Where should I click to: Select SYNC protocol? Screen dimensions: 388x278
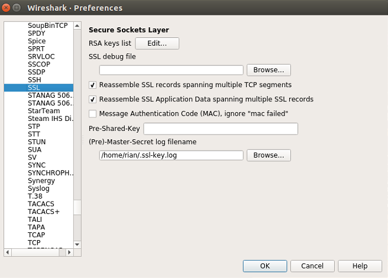pos(37,165)
